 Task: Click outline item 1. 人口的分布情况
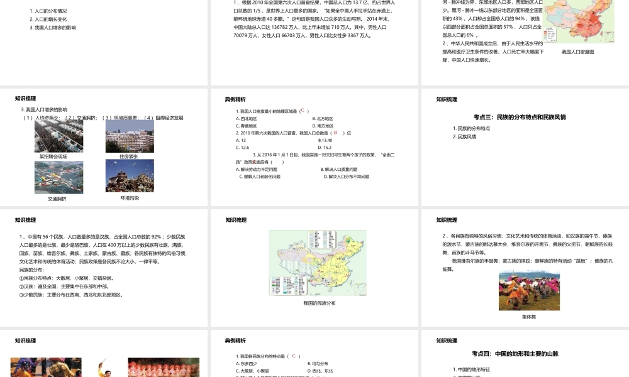(48, 11)
